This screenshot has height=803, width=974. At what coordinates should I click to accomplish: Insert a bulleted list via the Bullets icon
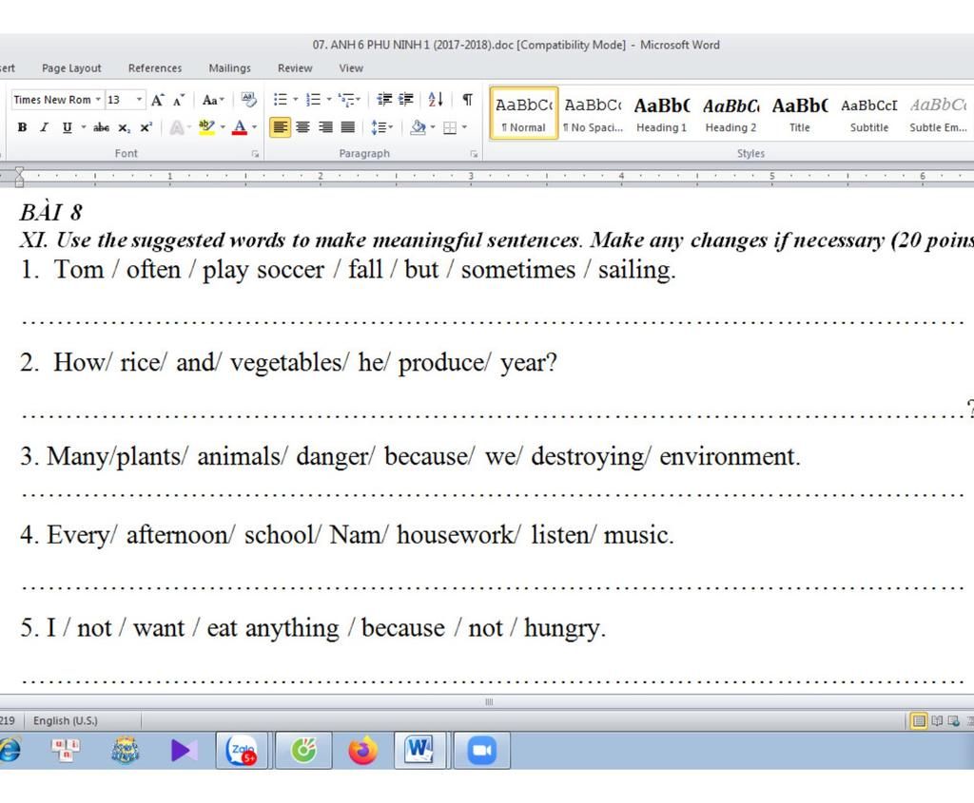coord(281,99)
